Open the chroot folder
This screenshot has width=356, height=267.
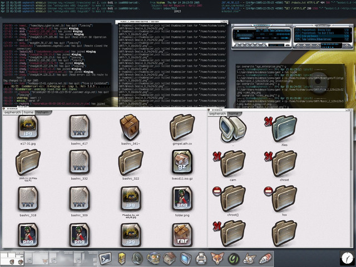[x=284, y=164]
